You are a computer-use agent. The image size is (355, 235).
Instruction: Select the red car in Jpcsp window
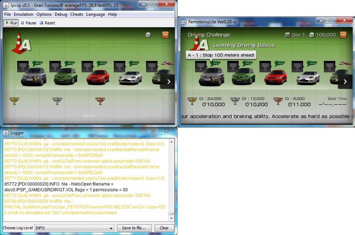(98, 77)
